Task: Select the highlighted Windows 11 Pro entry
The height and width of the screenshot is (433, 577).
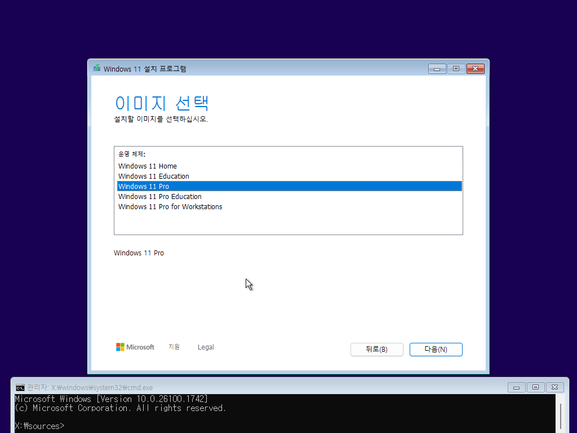Action: [144, 186]
